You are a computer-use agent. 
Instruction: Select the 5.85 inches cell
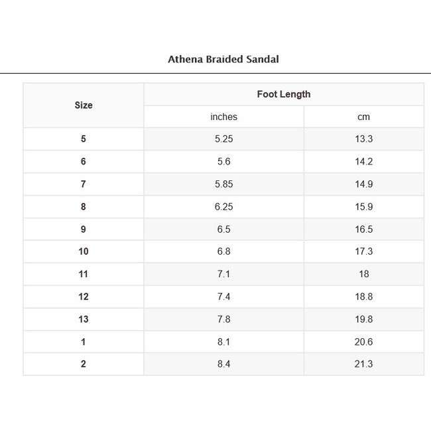tap(223, 184)
